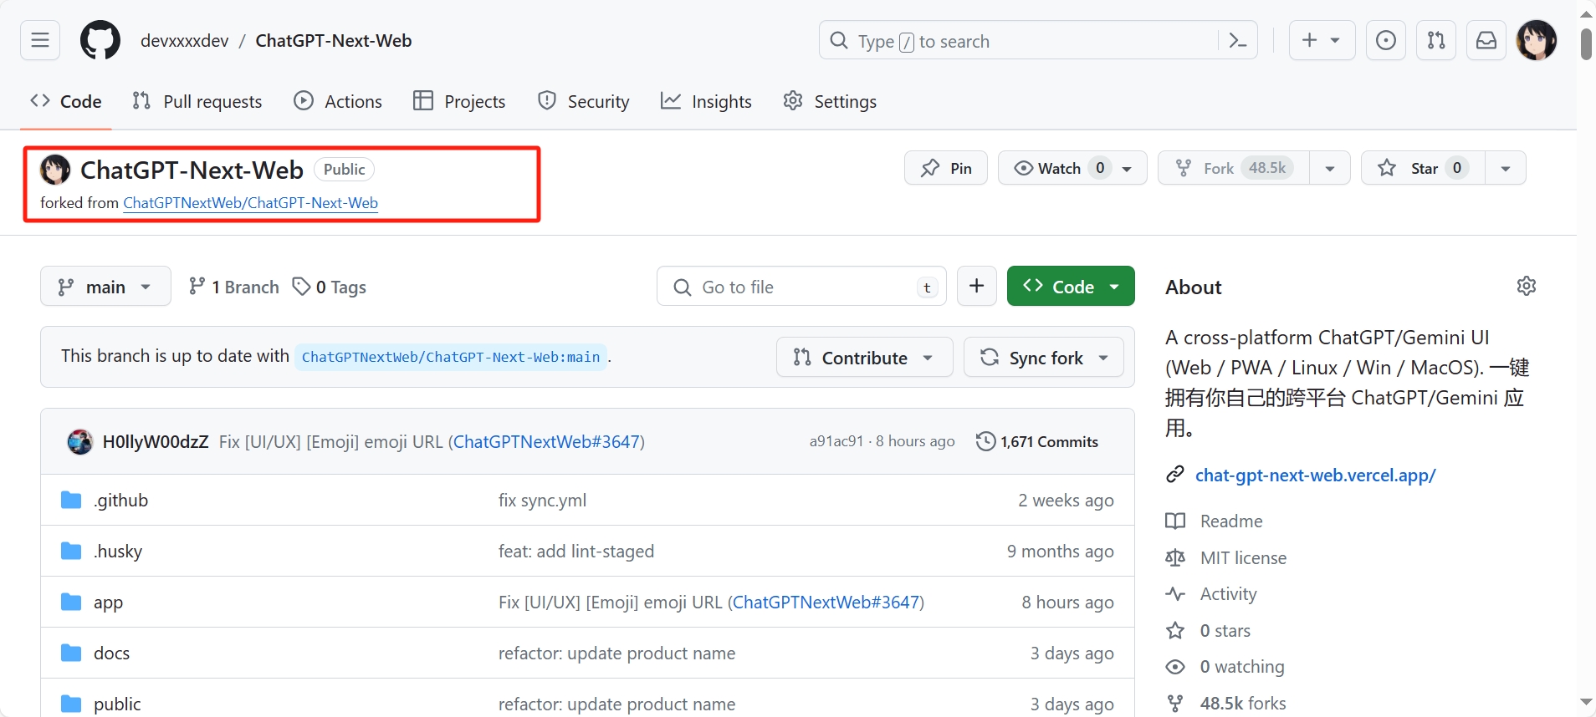1596x717 pixels.
Task: Go to the GitHub homepage logo
Action: 100,40
